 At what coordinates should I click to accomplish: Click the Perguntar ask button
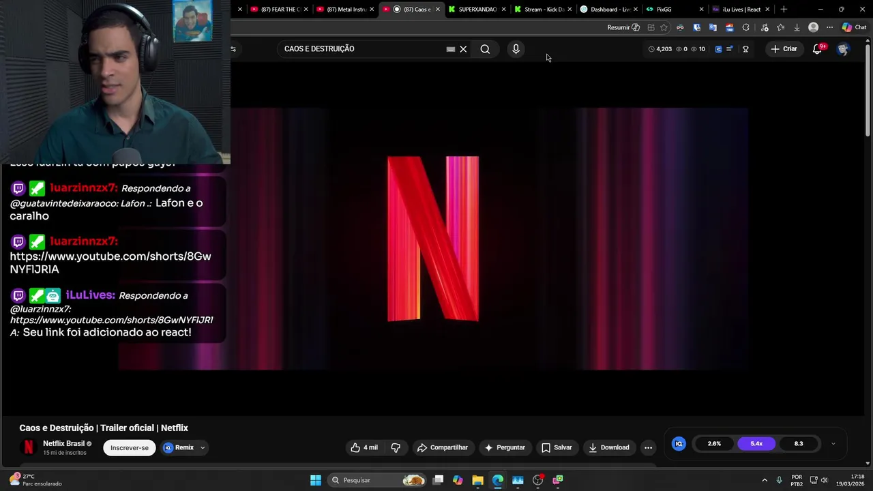click(505, 447)
